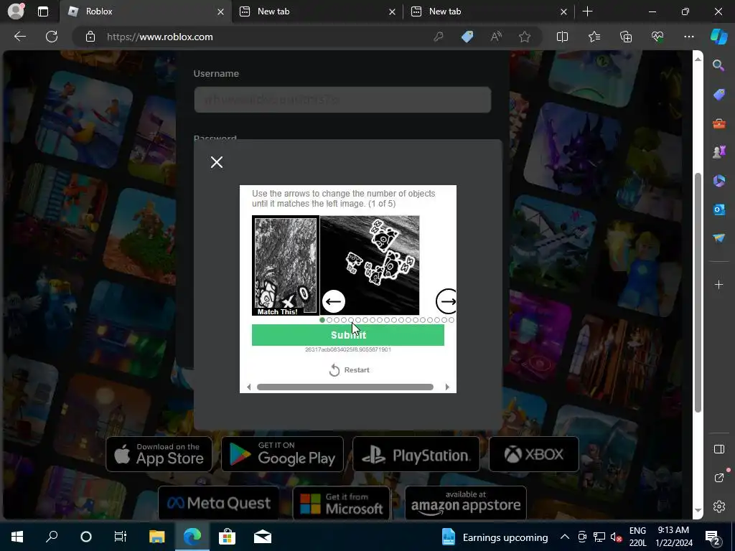Open the tab actions menu icon
This screenshot has height=551, width=735.
[42, 11]
